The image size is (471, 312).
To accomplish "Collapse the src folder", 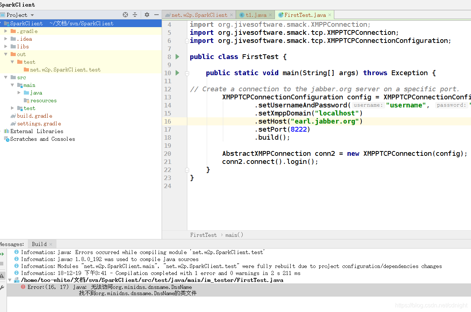I will pyautogui.click(x=6, y=77).
